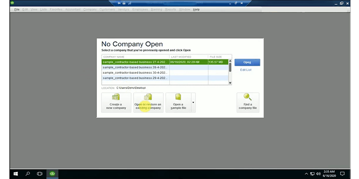The height and width of the screenshot is (179, 359).
Task: Open the Window menu
Action: tap(184, 9)
